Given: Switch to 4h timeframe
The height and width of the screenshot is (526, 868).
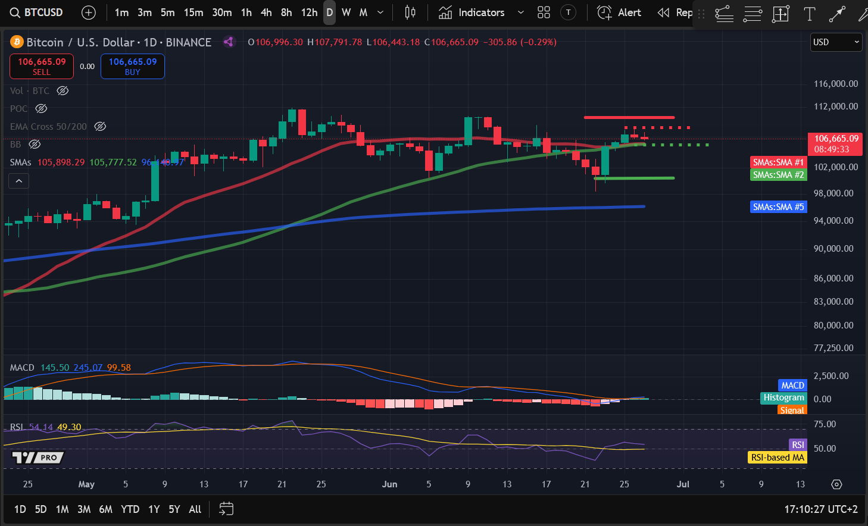Looking at the screenshot, I should click(266, 12).
